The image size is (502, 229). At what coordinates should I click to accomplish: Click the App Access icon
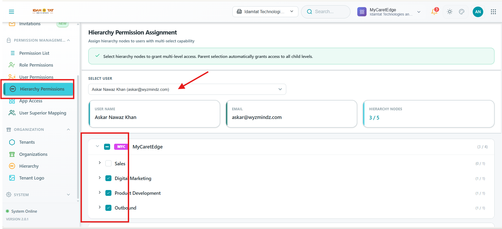point(12,101)
